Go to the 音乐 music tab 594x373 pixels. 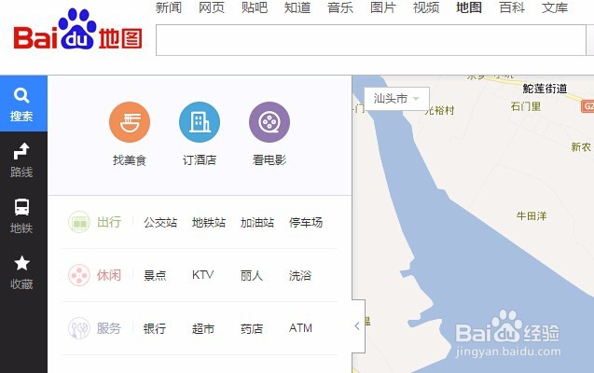point(340,7)
